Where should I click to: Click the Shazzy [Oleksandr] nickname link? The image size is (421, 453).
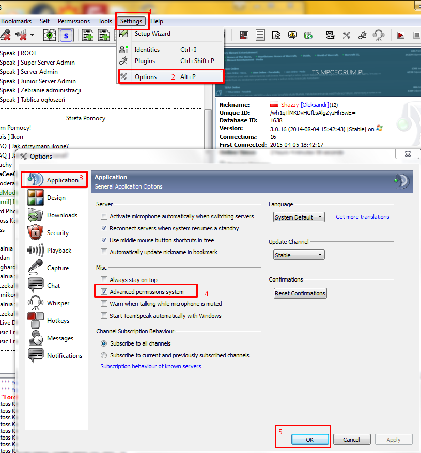click(305, 105)
